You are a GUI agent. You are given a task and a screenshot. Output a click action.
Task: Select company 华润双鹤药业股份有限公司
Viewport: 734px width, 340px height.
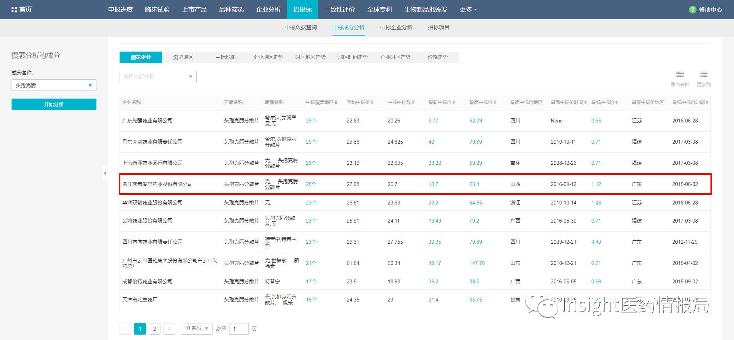[152, 203]
